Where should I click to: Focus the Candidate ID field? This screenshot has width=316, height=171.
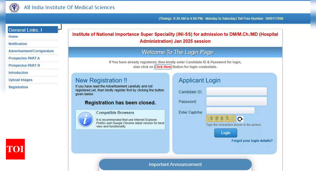236,91
